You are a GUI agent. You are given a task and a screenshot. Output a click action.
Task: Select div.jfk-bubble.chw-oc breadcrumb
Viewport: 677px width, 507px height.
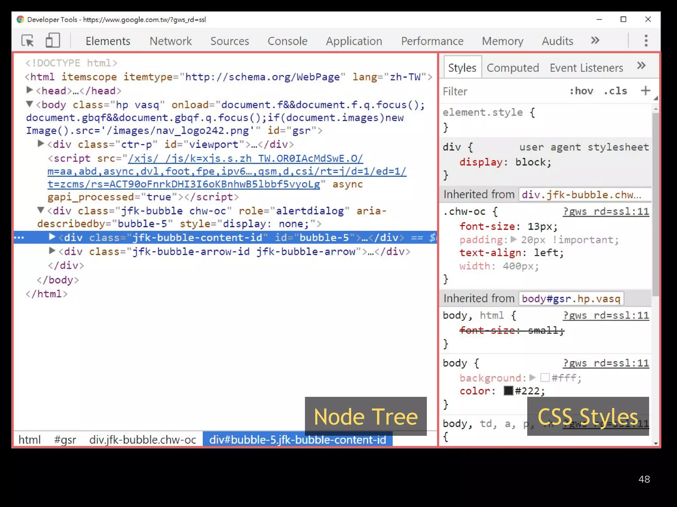point(142,440)
